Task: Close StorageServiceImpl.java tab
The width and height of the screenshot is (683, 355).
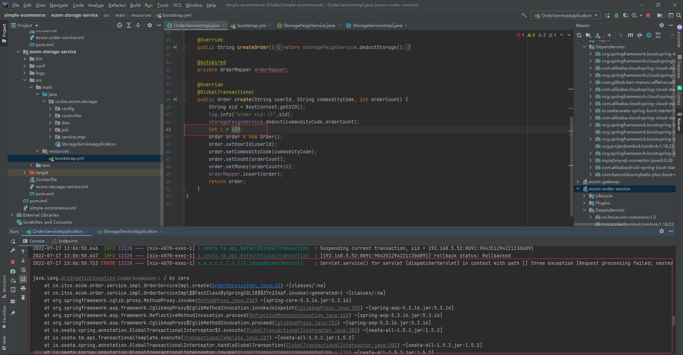Action: tap(406, 25)
